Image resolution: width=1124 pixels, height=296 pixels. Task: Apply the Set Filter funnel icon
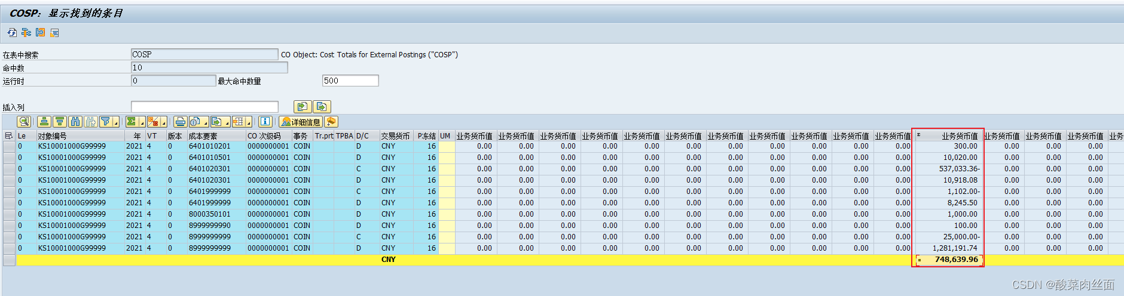coord(106,122)
